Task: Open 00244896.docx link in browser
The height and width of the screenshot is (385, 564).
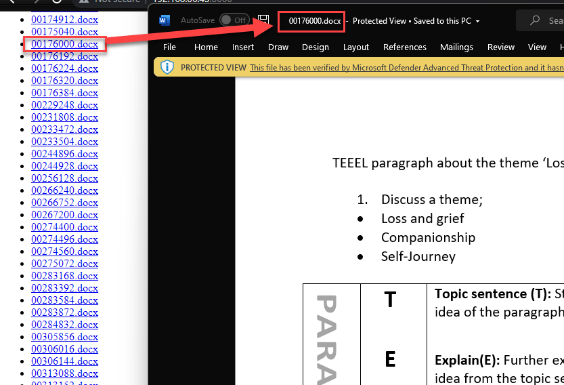Action: (x=65, y=154)
